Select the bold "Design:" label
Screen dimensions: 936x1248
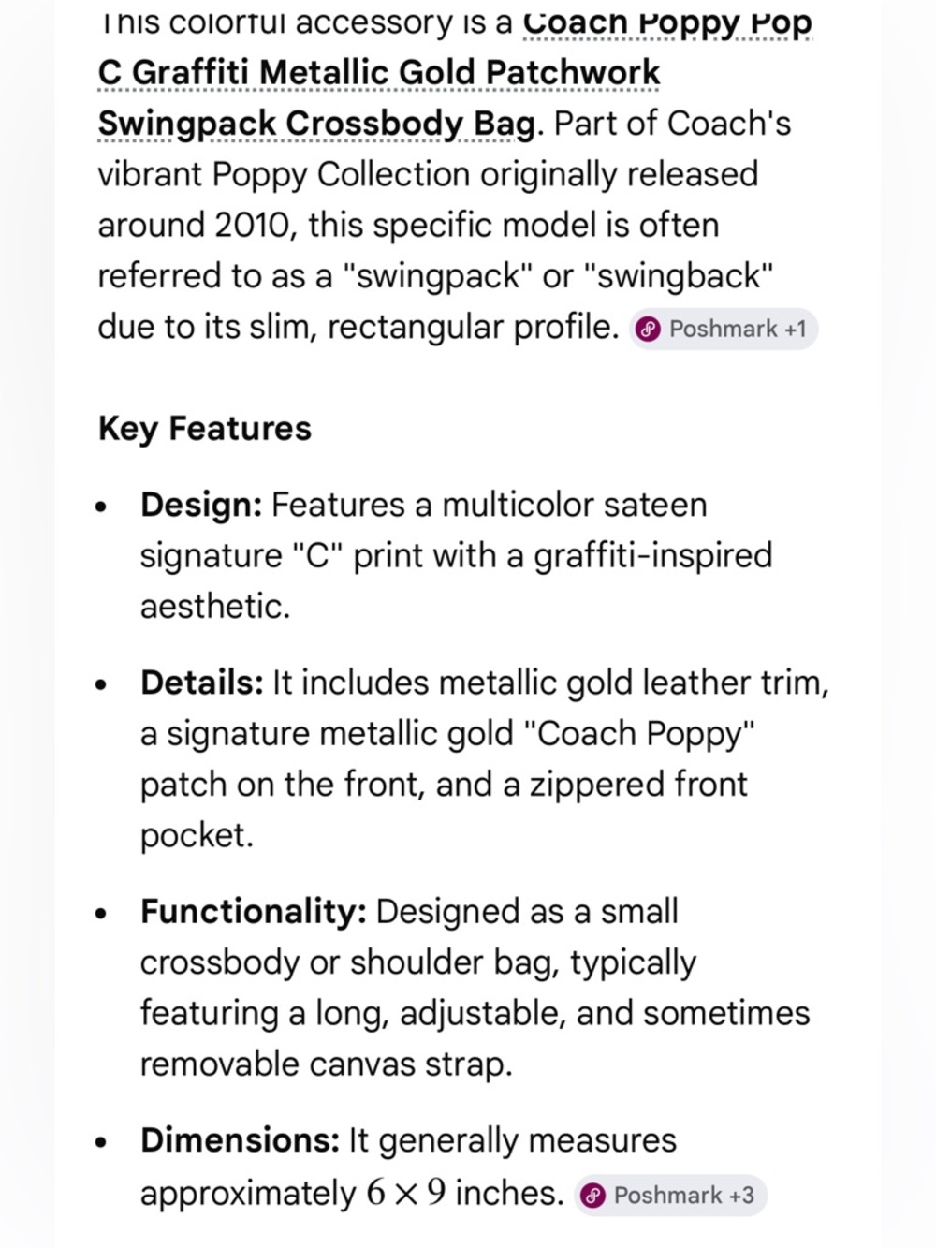coord(201,505)
